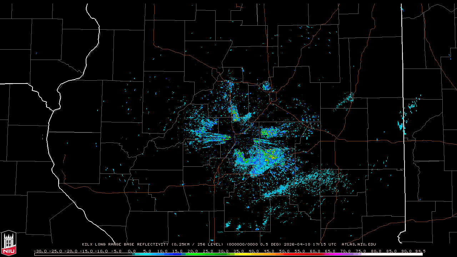This screenshot has width=457, height=257.
Task: Click the "20.0" scale label
Action: pos(193,251)
